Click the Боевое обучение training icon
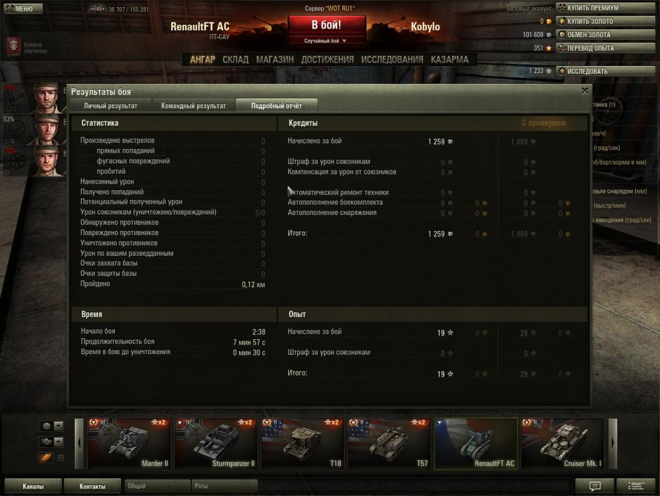Screen dimensions: 660x496 coord(14,47)
